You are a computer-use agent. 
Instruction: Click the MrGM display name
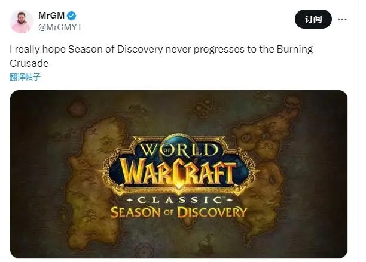[x=51, y=16]
